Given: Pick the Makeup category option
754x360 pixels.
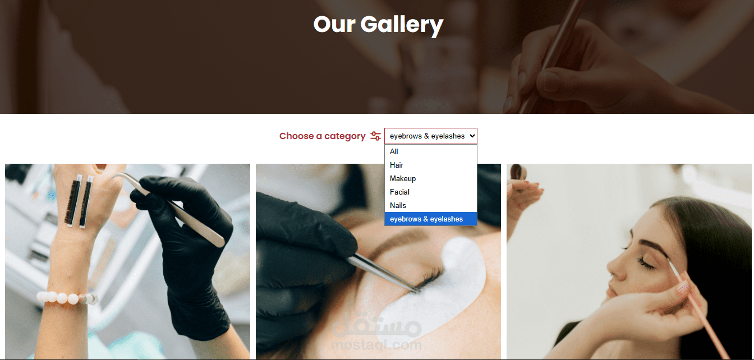Looking at the screenshot, I should (x=431, y=178).
